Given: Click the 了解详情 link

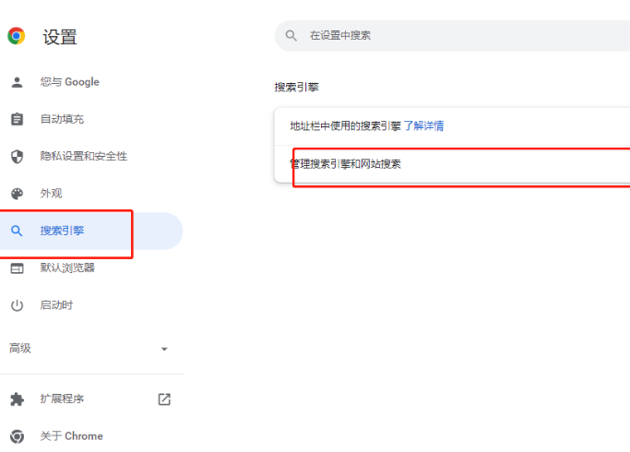Looking at the screenshot, I should click(x=423, y=125).
